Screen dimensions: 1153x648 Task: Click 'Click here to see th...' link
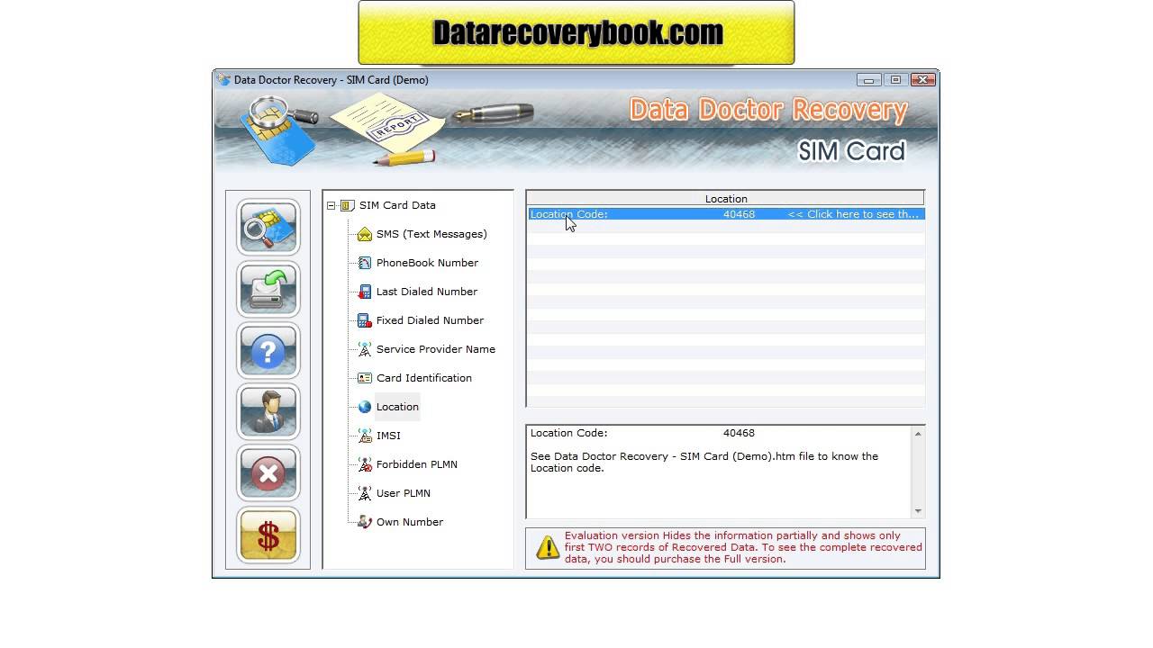pyautogui.click(x=853, y=214)
